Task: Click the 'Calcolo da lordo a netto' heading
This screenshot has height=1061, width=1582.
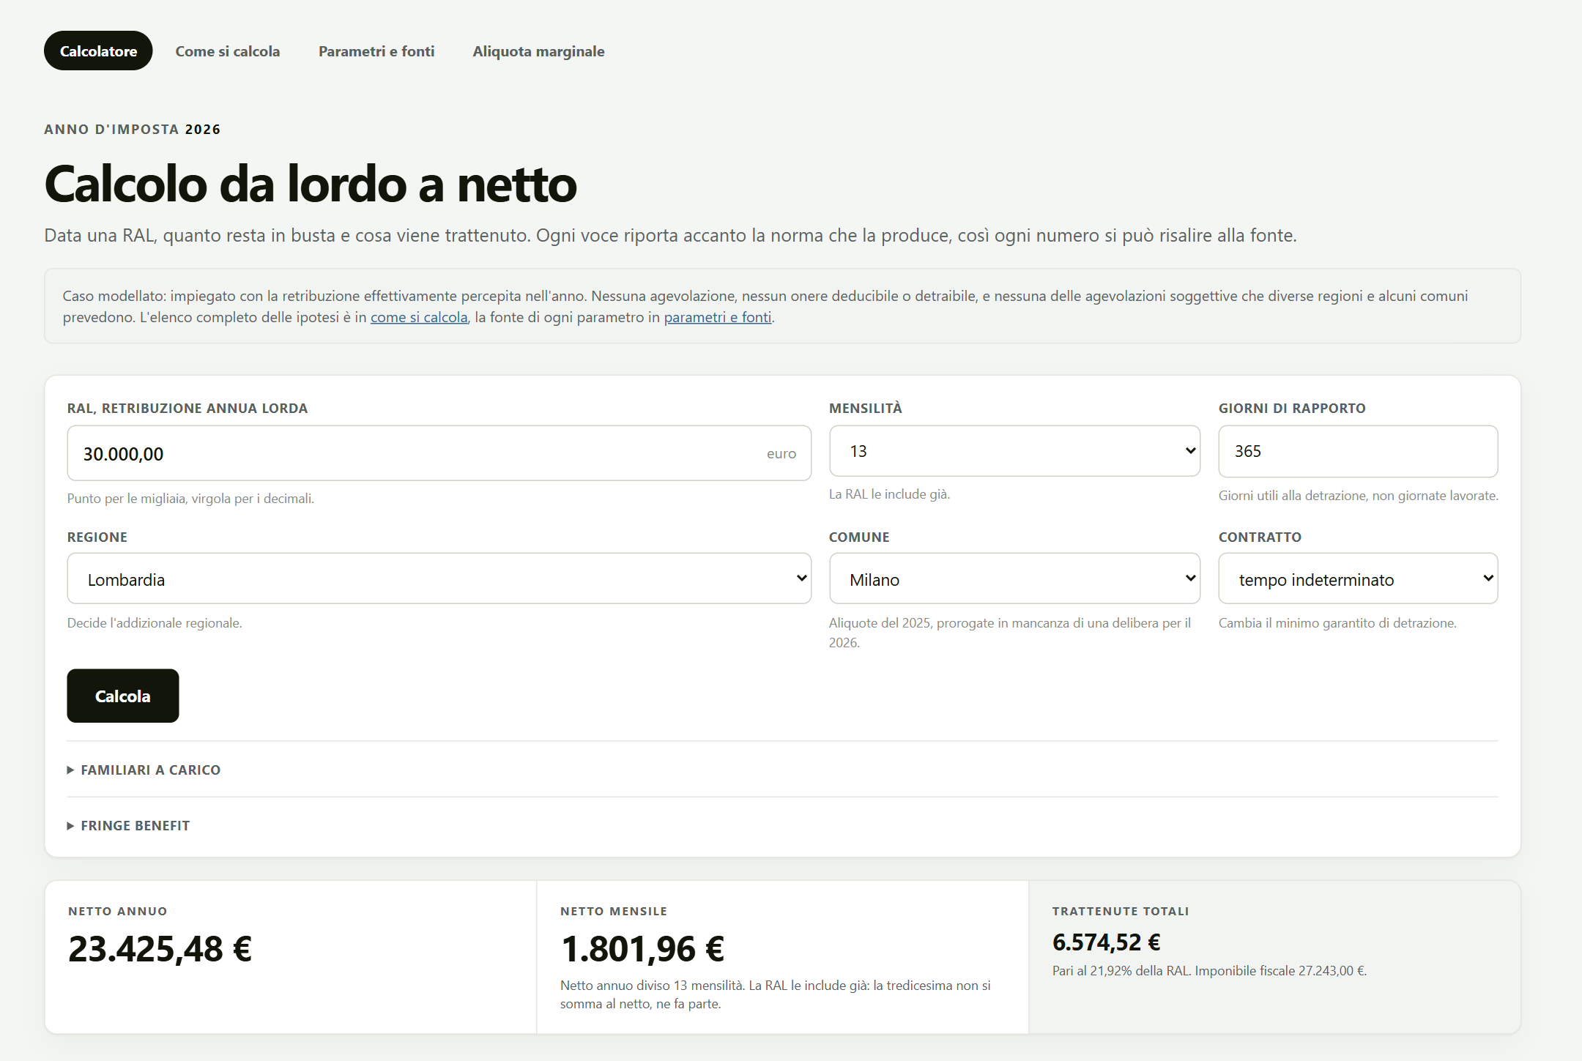Action: [x=311, y=184]
